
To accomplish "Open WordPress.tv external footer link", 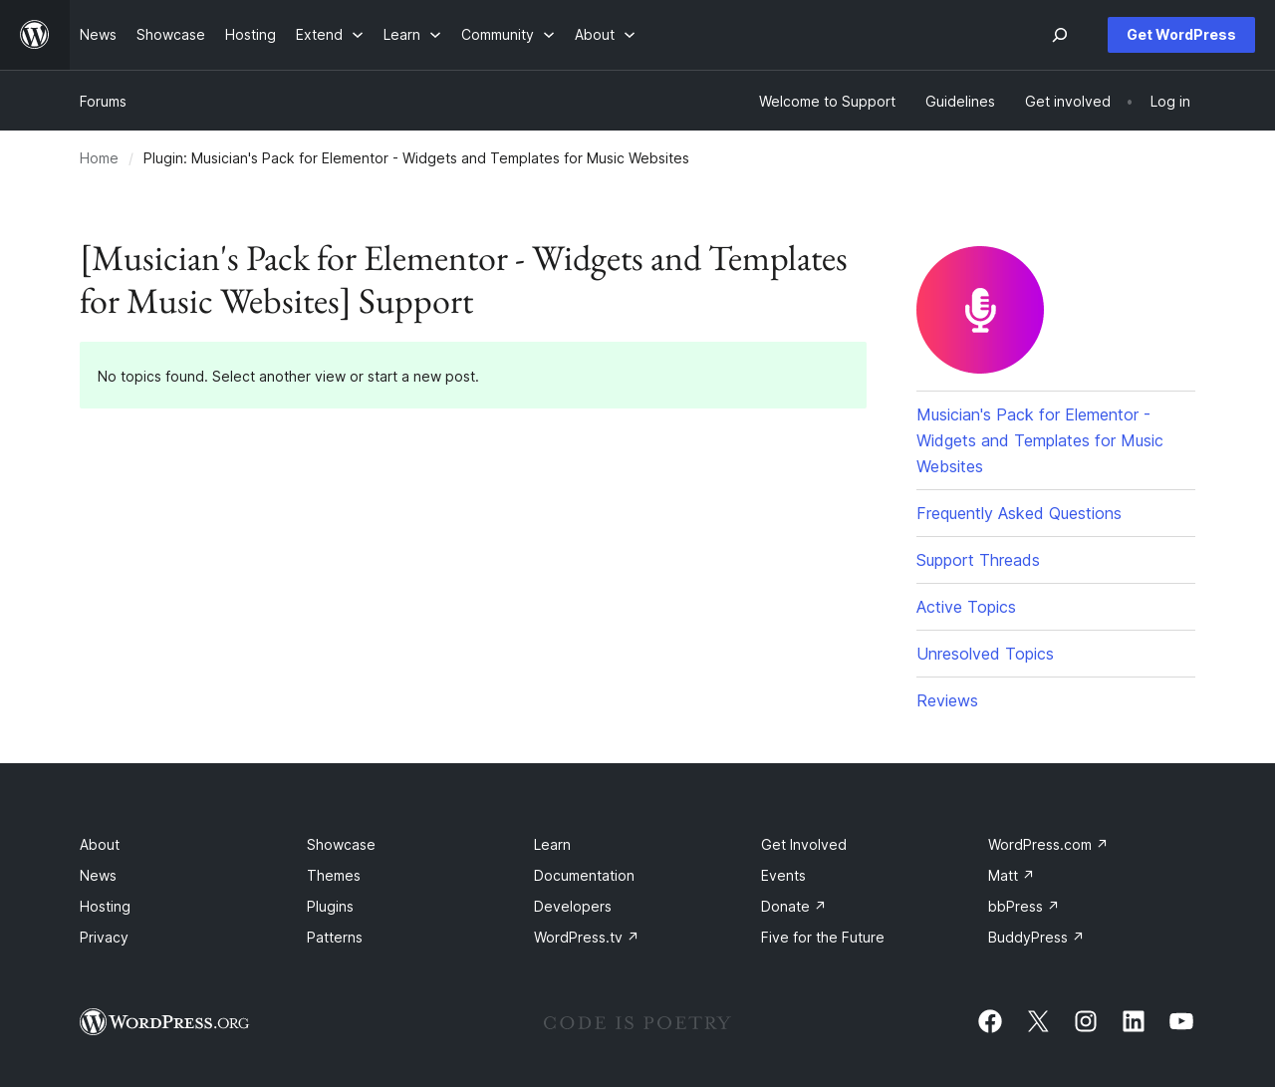I will click(x=586, y=938).
